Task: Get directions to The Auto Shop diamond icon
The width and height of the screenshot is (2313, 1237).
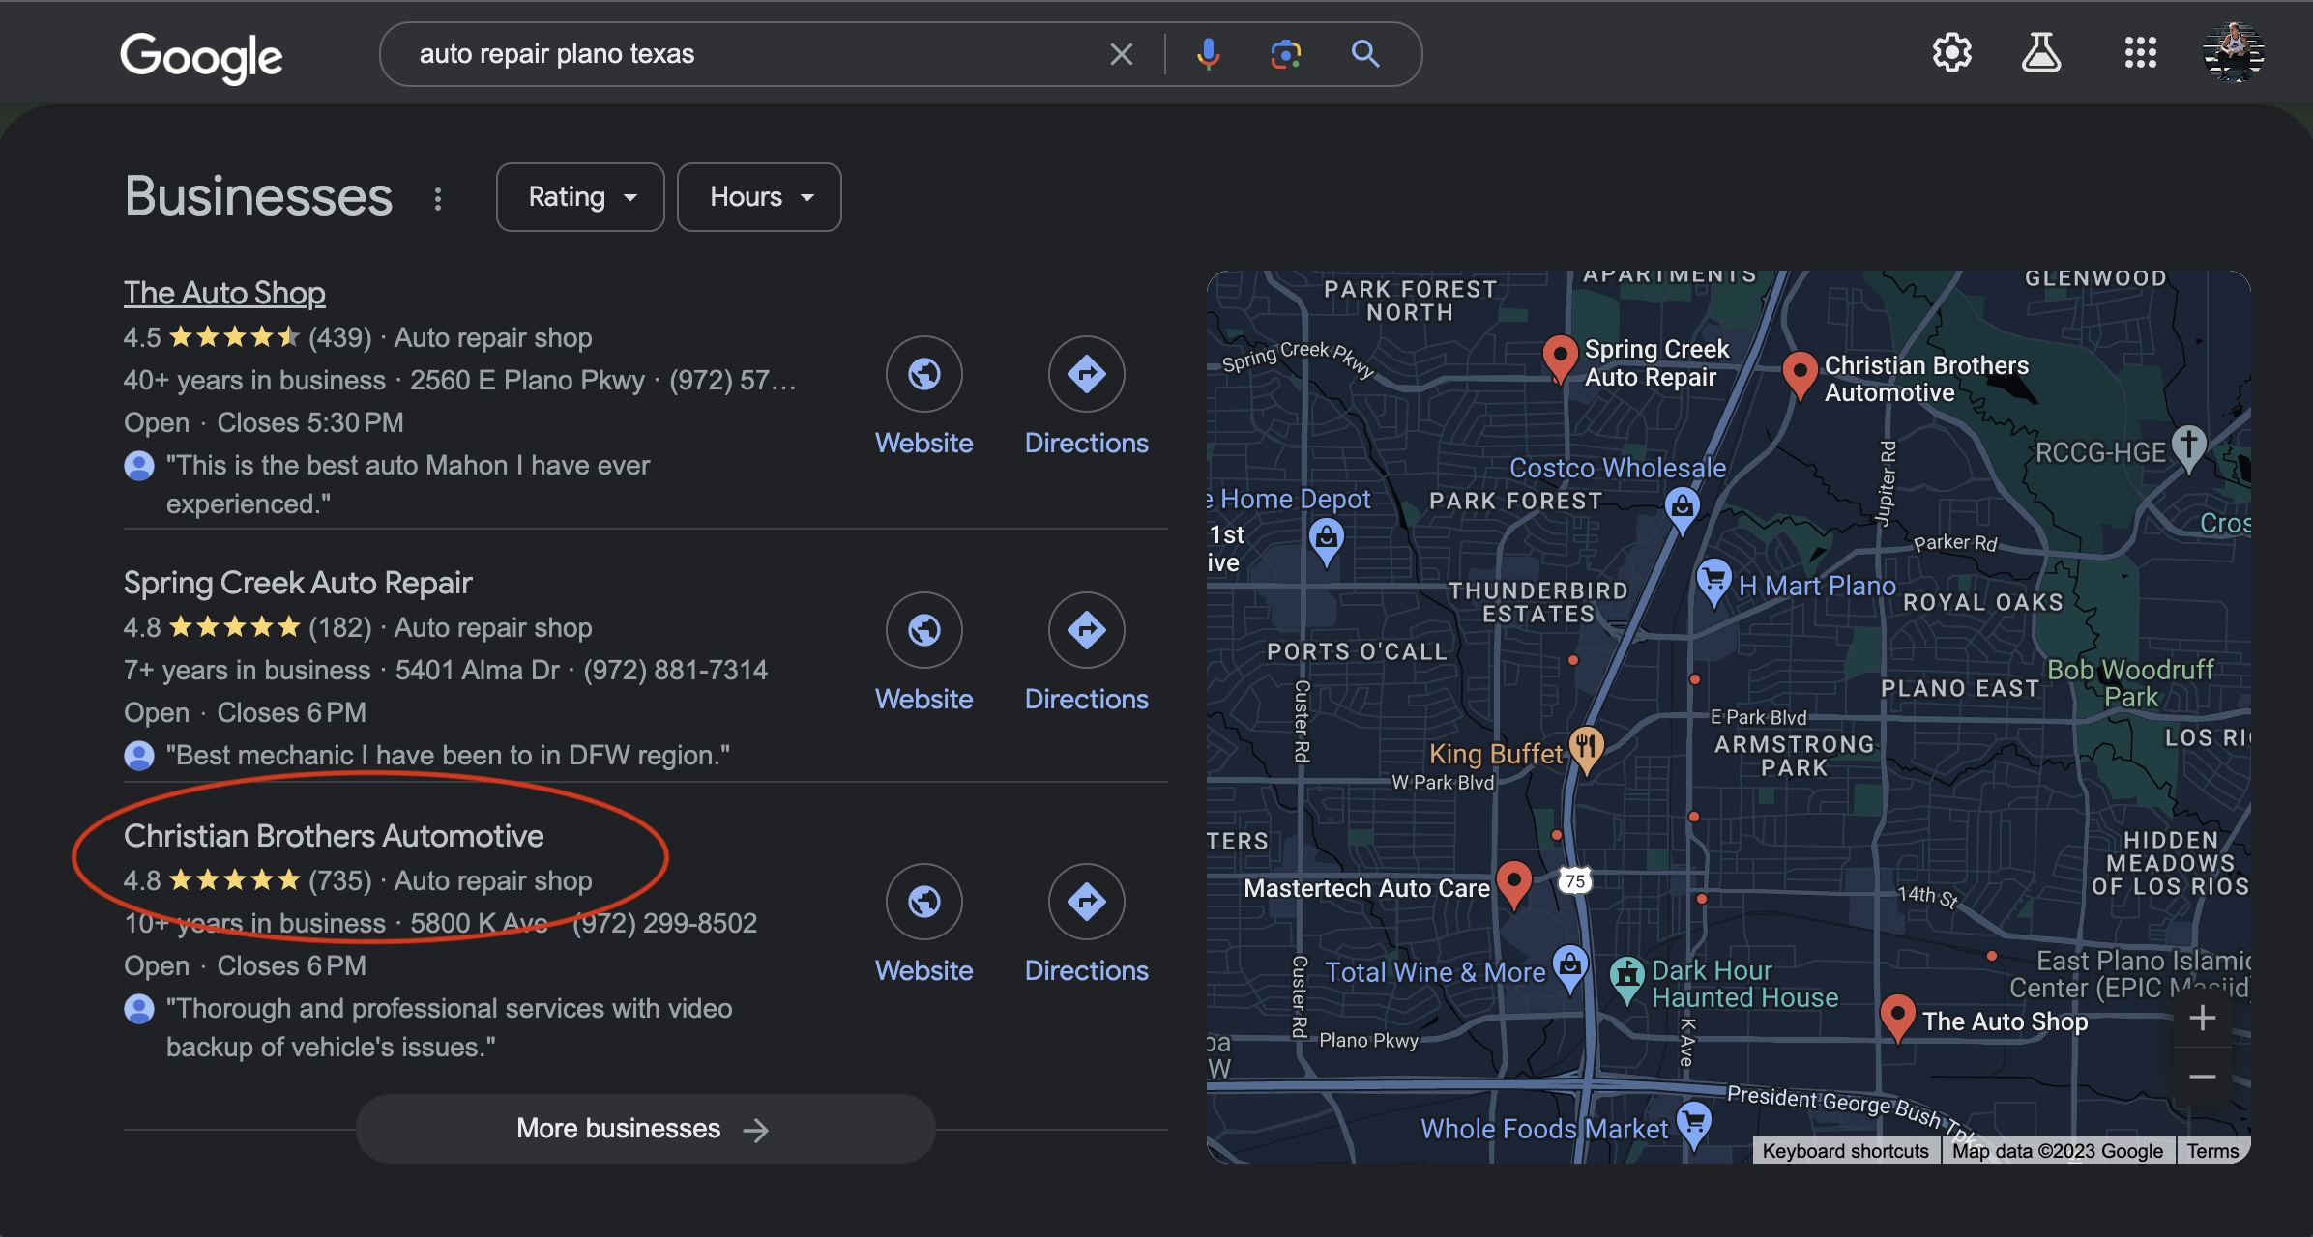Action: click(1087, 373)
